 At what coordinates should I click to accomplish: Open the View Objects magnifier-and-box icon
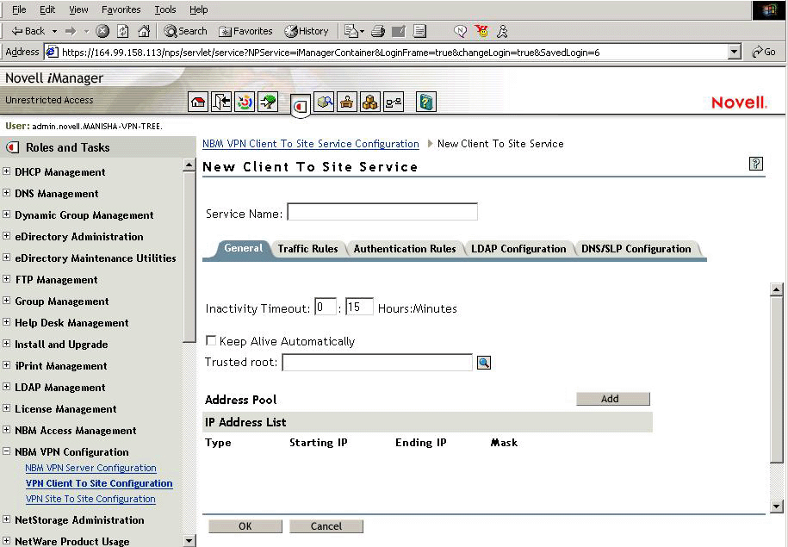pyautogui.click(x=324, y=102)
